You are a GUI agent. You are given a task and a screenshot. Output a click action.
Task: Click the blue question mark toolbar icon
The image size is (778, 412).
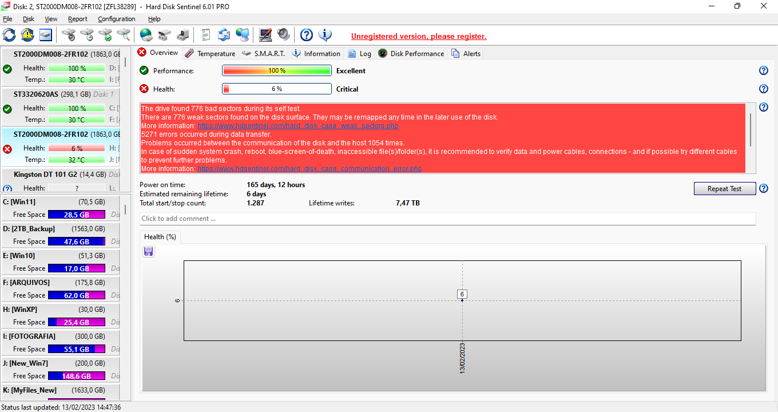pyautogui.click(x=307, y=35)
